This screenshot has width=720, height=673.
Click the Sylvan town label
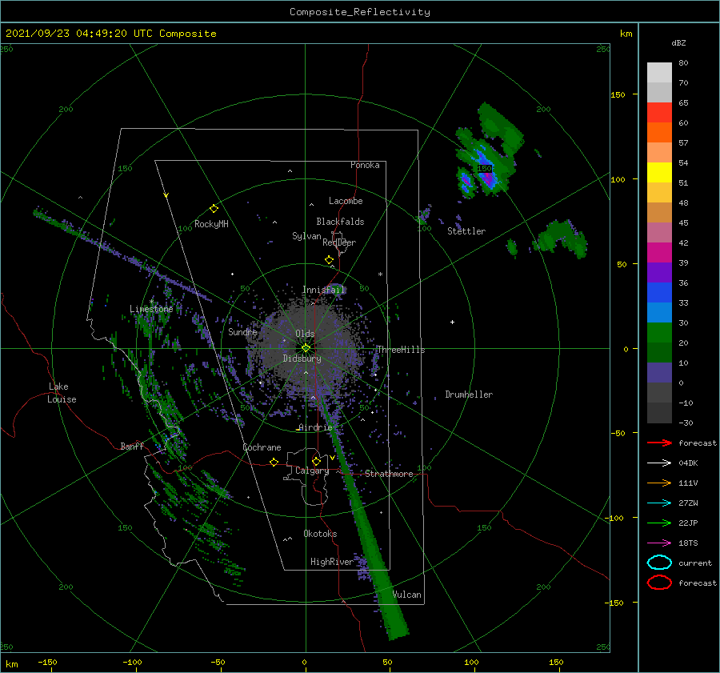point(306,236)
